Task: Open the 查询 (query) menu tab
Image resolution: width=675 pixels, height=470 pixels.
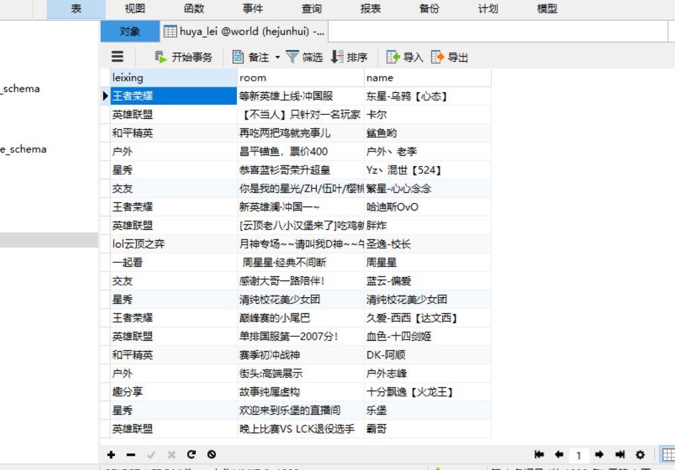Action: tap(312, 9)
